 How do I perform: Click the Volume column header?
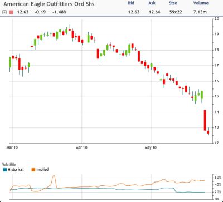pos(201,3)
